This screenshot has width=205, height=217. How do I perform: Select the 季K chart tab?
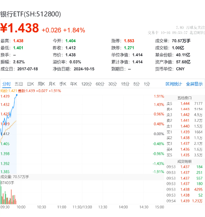[x=63, y=84]
